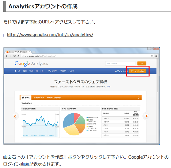Click the gear icon in orange bar

point(138,97)
